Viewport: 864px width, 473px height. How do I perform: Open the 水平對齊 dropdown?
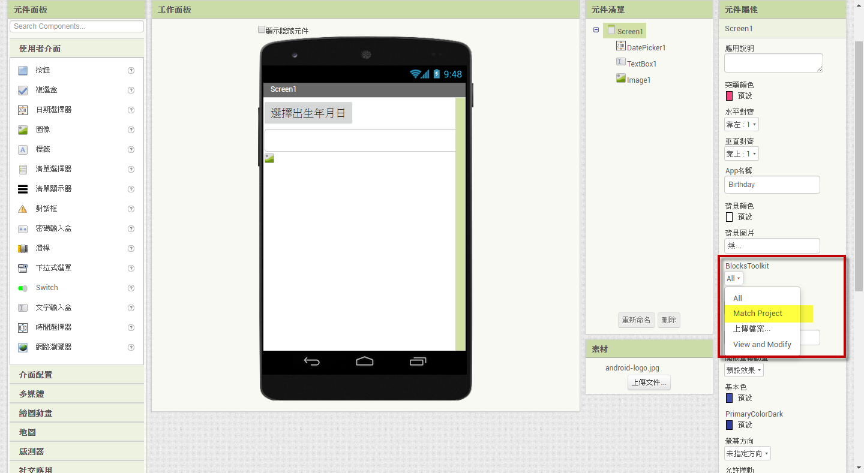click(x=742, y=125)
